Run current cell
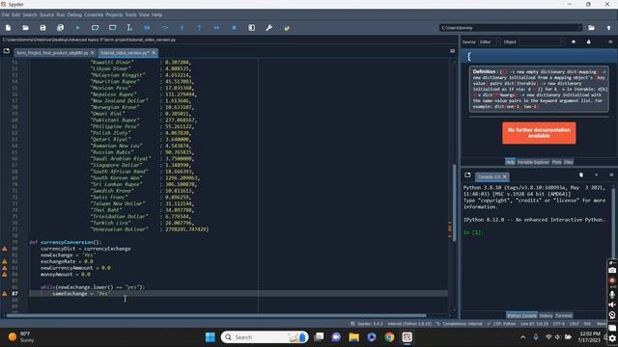The height and width of the screenshot is (347, 618). click(95, 28)
